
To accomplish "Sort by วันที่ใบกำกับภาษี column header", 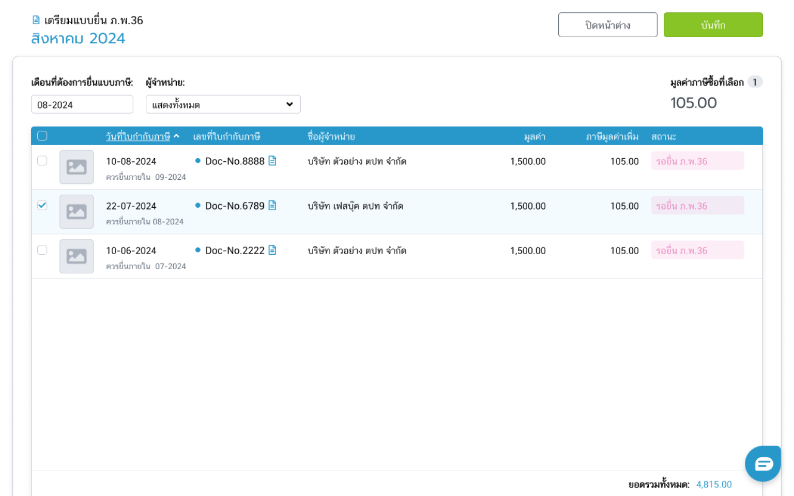I will coord(138,136).
